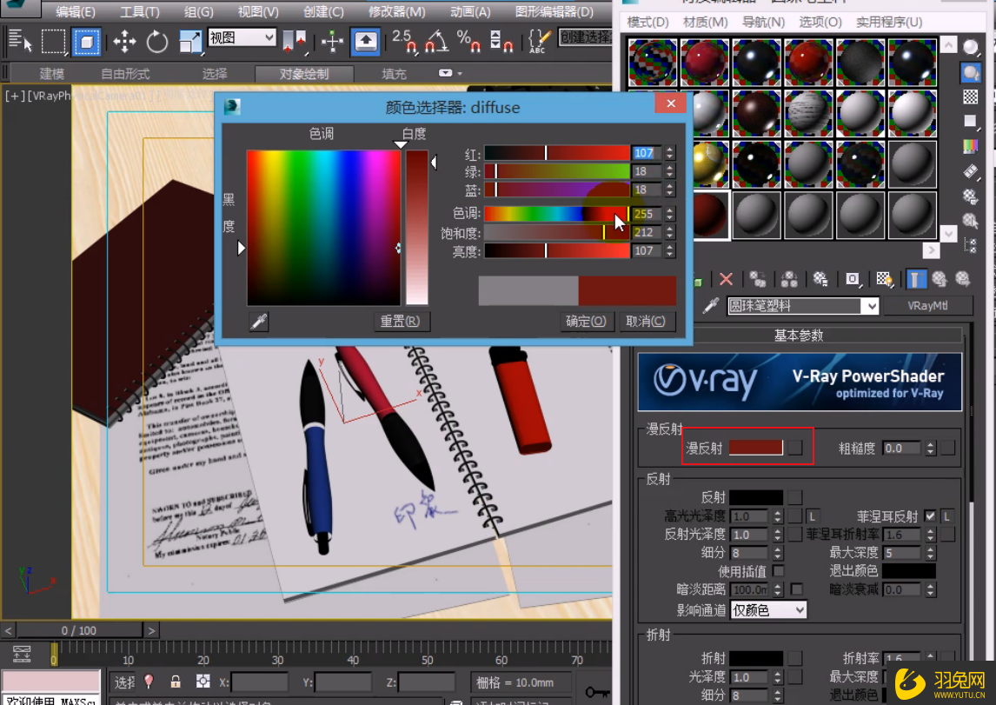Adjust the Fresnel IOR spinner
996x705 pixels.
931,534
